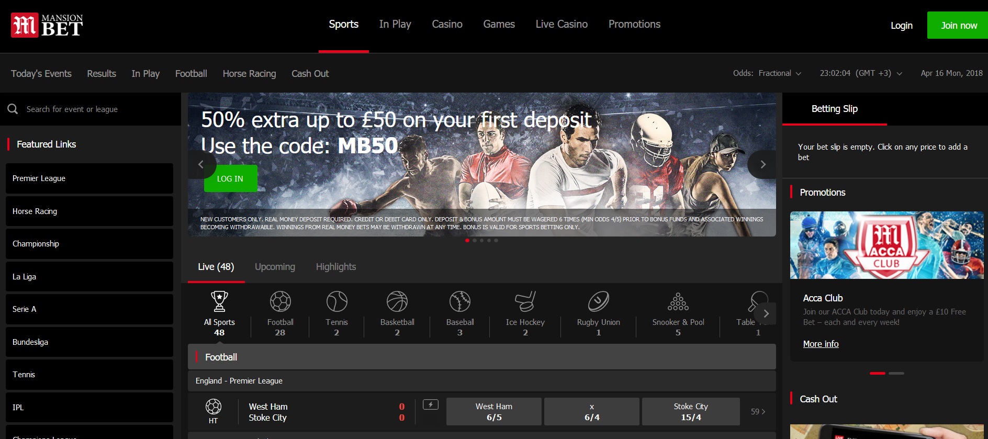Screen dimensions: 988x439
Task: Select the Rugby Union sport icon
Action: [599, 301]
